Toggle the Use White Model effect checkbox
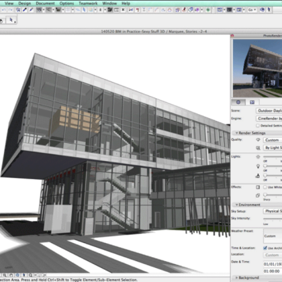 [265, 187]
